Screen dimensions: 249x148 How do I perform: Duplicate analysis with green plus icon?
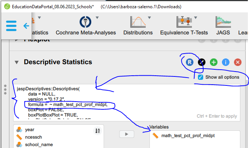(214, 62)
